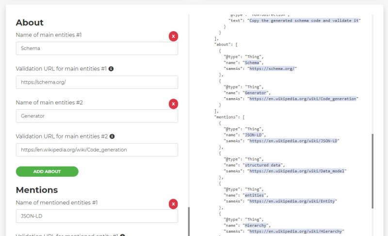This screenshot has width=388, height=236.
Task: Focus the https://schema.org/ validation URL field
Action: click(x=97, y=82)
